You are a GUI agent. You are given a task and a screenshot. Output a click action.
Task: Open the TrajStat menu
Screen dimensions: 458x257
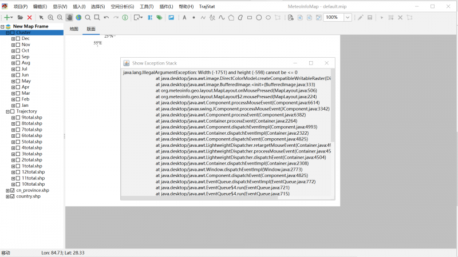coord(208,6)
